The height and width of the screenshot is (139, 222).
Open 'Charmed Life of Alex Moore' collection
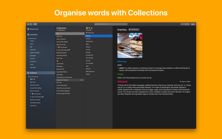(x=64, y=77)
